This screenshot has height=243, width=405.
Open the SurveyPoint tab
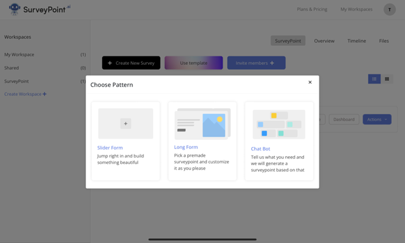tap(288, 41)
